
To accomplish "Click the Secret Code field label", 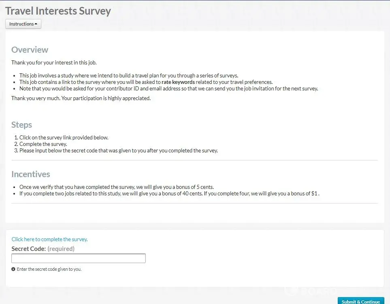I will [x=28, y=249].
